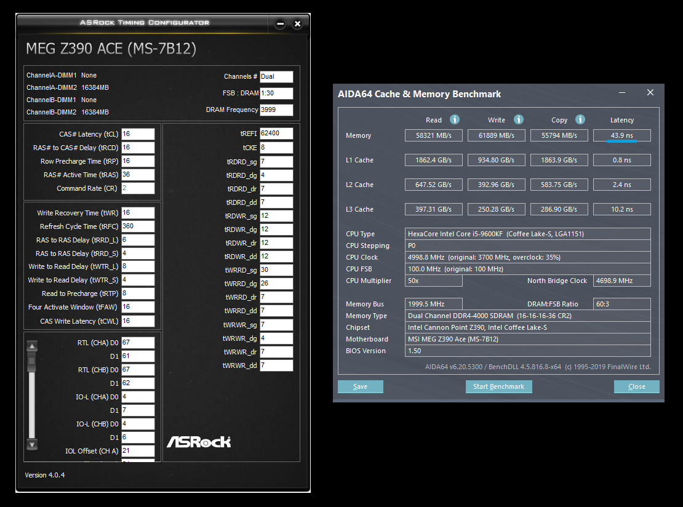The image size is (683, 507).
Task: Click the CPU Type field in AIDA64
Action: 527,234
